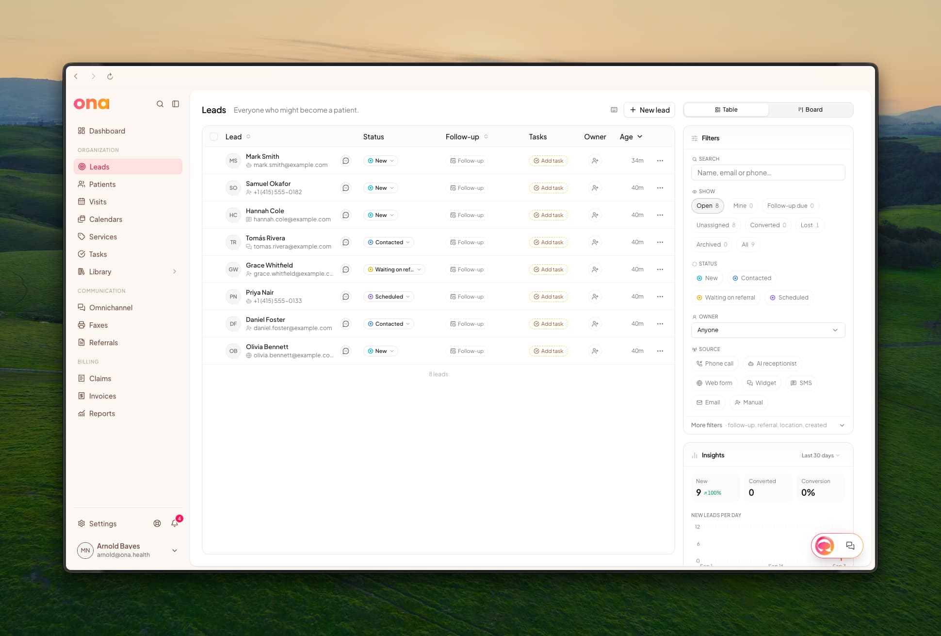Viewport: 941px width, 636px height.
Task: Go back with the browser back arrow
Action: pyautogui.click(x=76, y=76)
